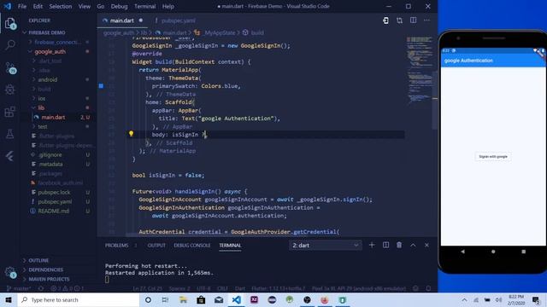Open the Extensions view in activity bar
The image size is (547, 307).
[10, 112]
